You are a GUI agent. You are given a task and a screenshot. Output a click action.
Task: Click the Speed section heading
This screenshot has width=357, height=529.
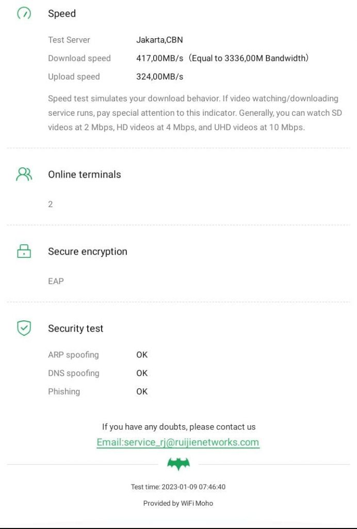point(62,14)
